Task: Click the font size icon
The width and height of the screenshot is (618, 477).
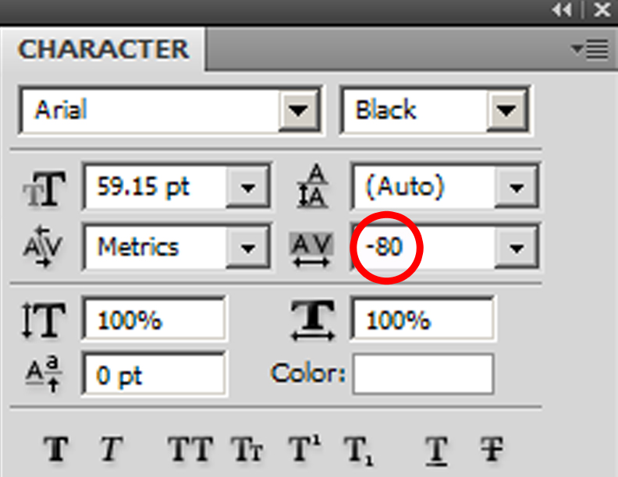Action: point(44,189)
